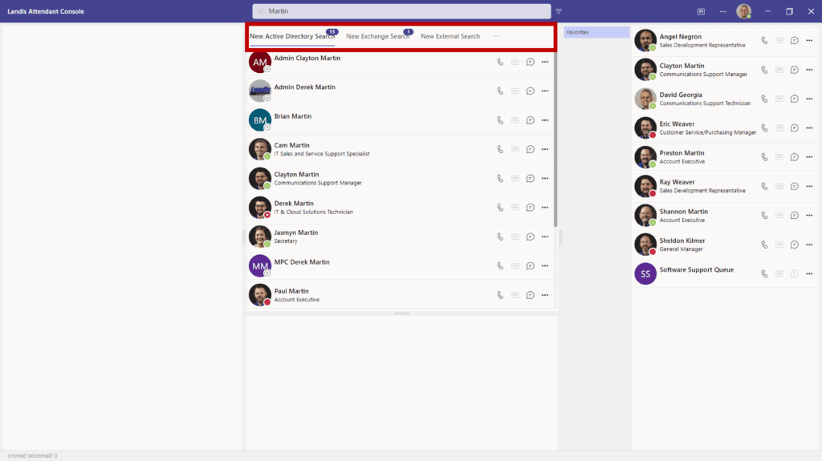Start chat with Cam Martin
822x461 pixels.
tap(530, 149)
